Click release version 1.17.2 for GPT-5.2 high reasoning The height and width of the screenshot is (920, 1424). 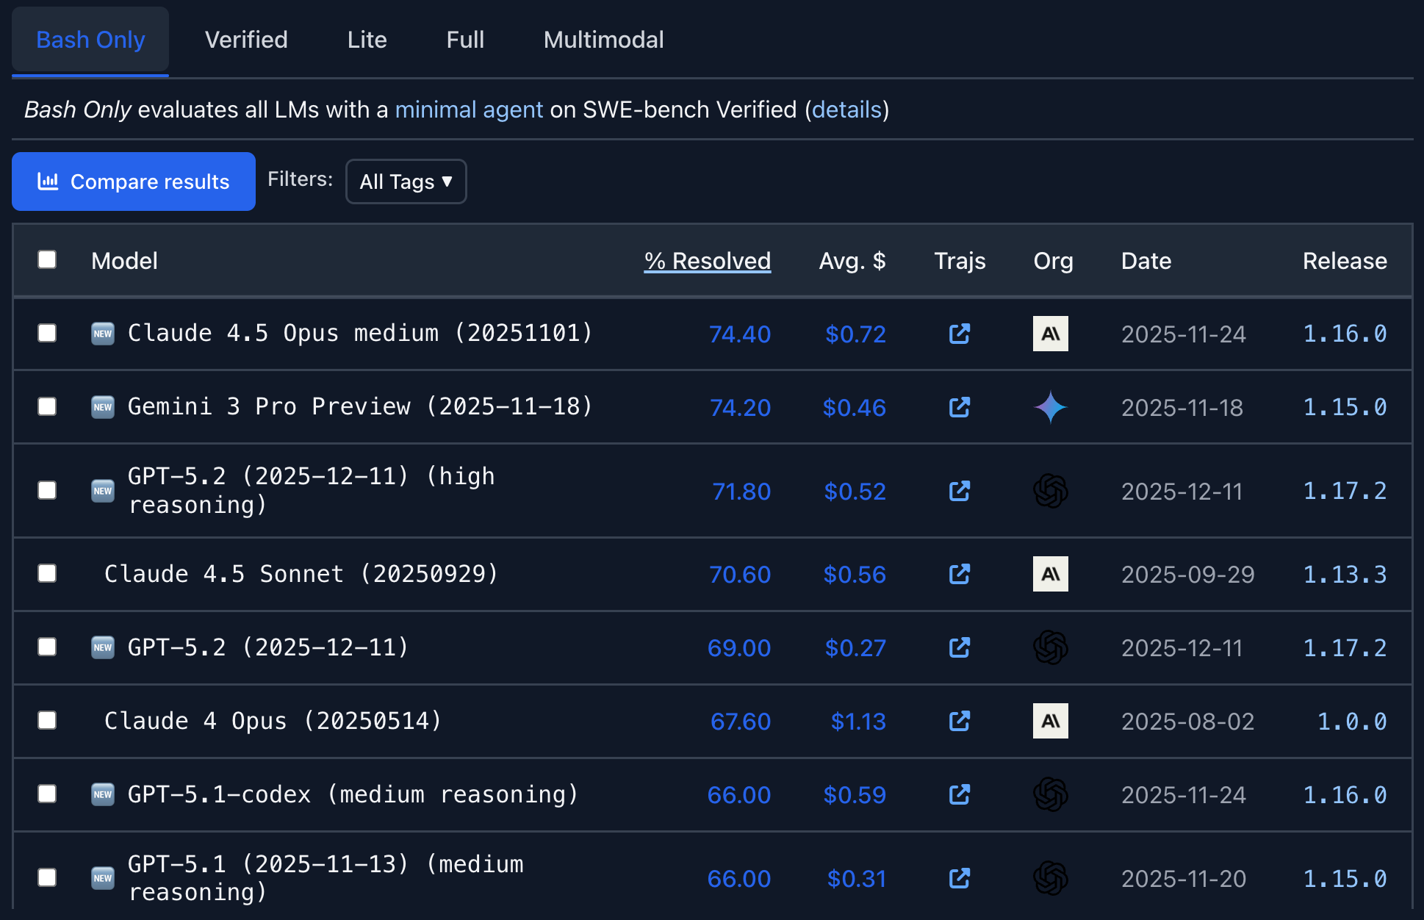(1344, 491)
